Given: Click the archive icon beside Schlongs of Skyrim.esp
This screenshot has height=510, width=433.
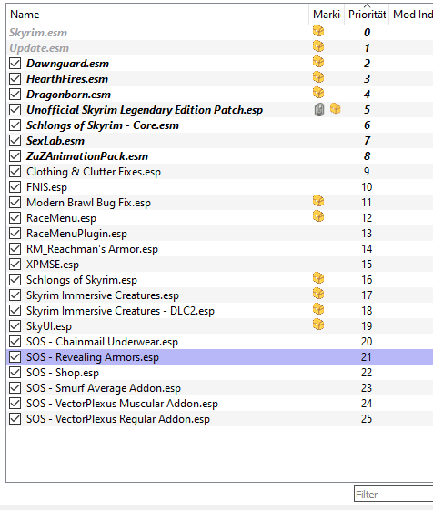Looking at the screenshot, I should 318,278.
